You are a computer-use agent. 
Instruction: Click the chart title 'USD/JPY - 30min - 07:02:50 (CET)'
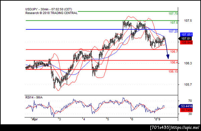tap(49, 9)
